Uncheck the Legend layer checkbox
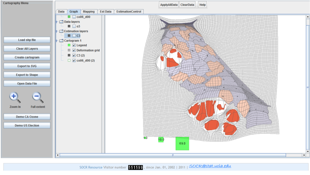 point(74,45)
